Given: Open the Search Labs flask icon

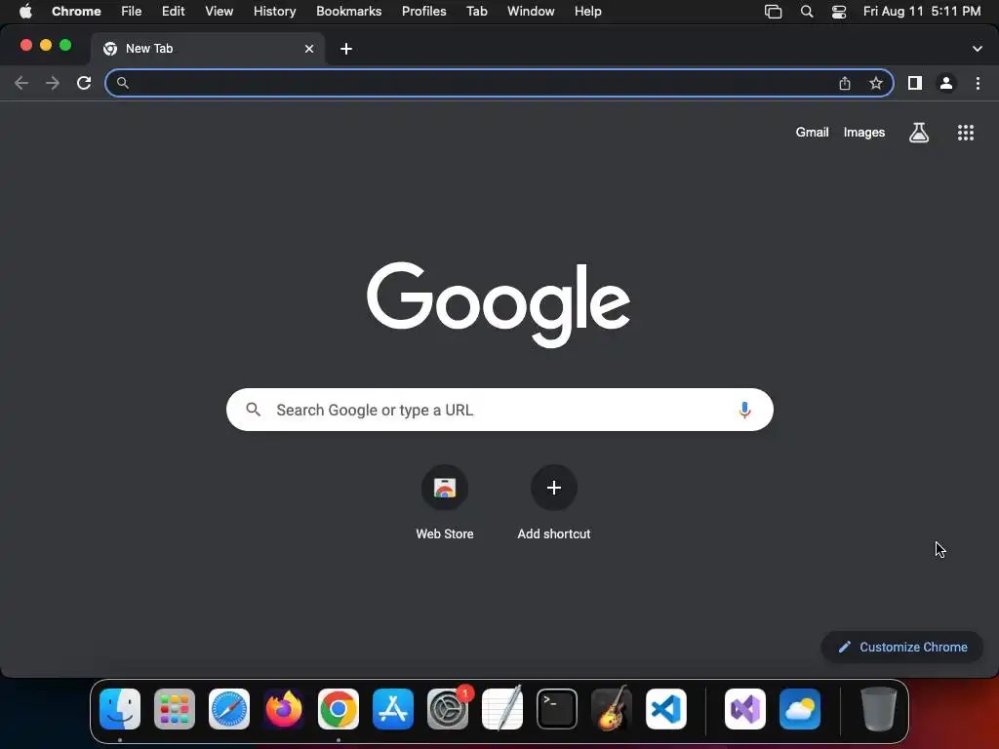Looking at the screenshot, I should [919, 133].
